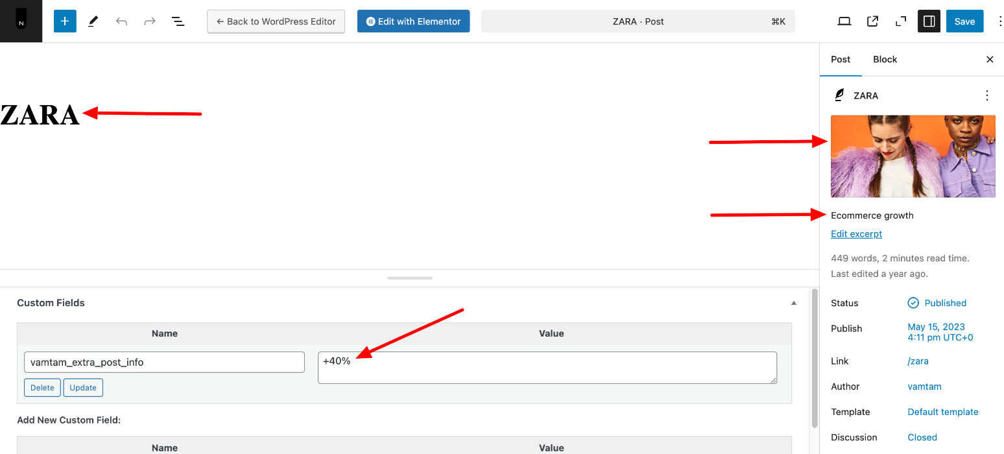Open the ZARA · Post command palette
The image size is (1004, 454).
click(638, 21)
